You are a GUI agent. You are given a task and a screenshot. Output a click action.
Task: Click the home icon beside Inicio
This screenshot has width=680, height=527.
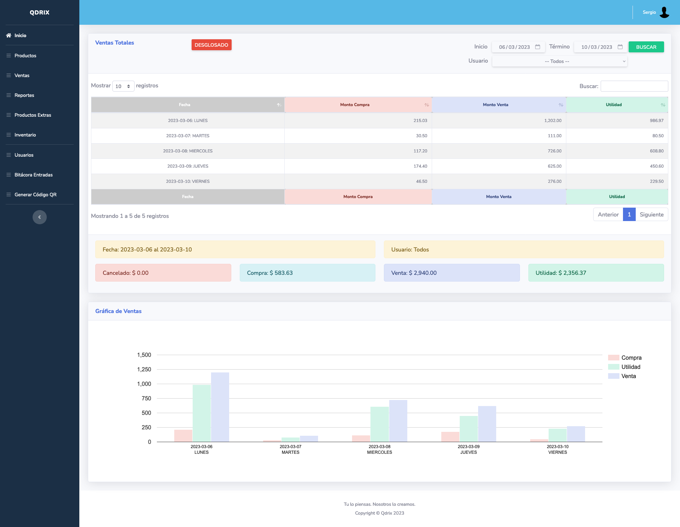click(x=8, y=35)
